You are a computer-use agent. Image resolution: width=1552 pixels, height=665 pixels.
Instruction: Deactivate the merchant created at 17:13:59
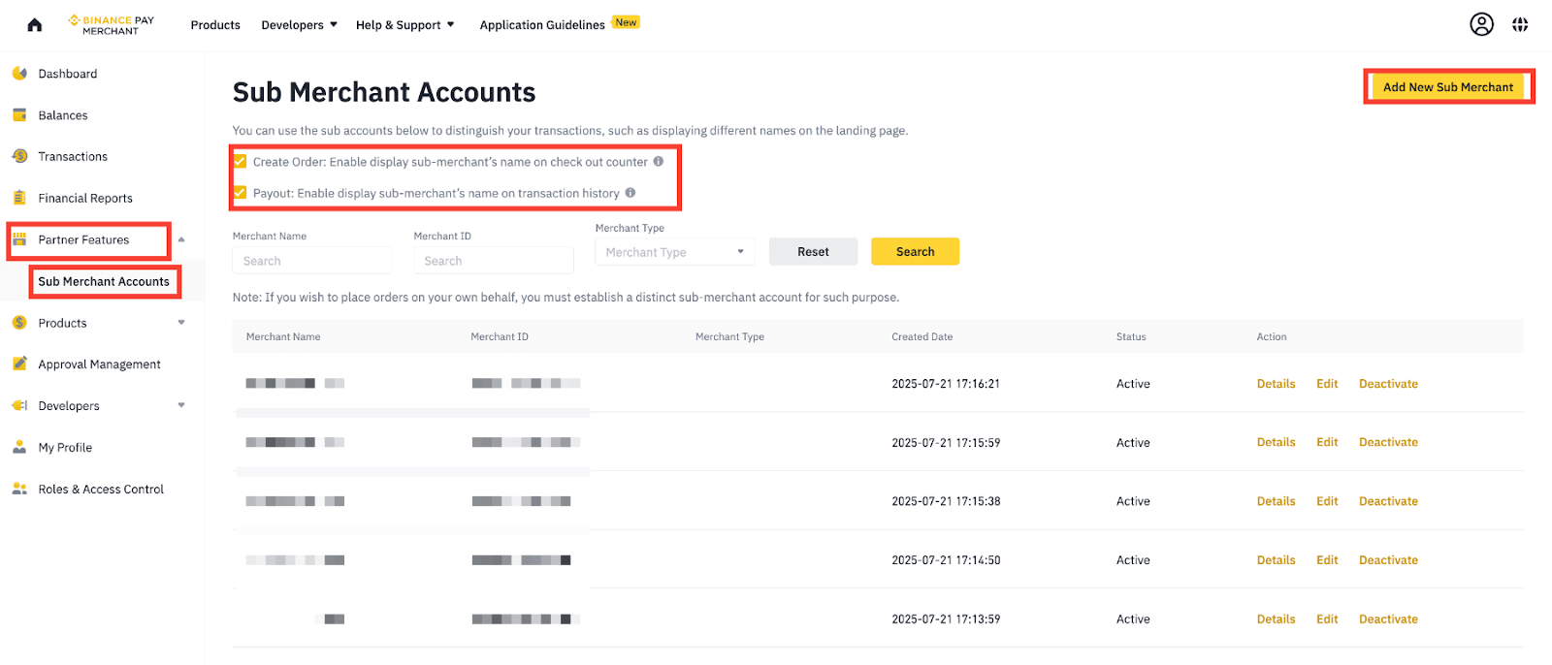1388,619
